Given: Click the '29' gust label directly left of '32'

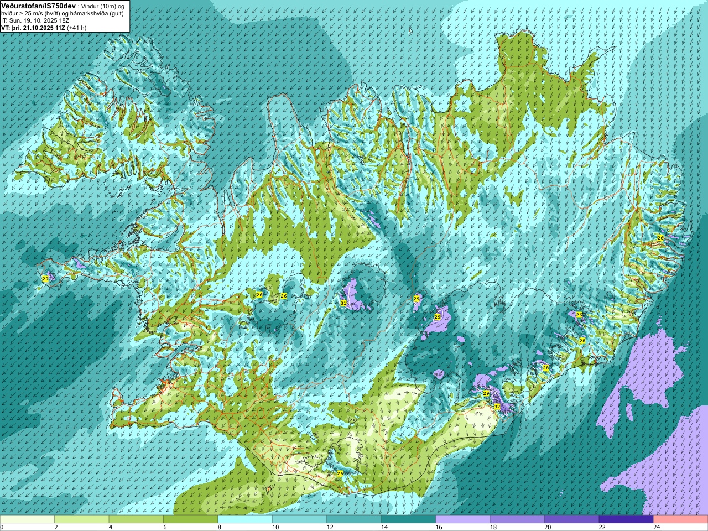Looking at the screenshot, I should click(x=486, y=393).
